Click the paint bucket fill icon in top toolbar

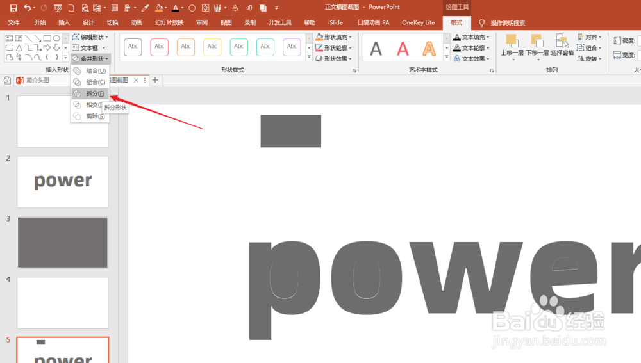coord(159,8)
